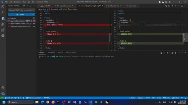Click the view as tree/list icon in Source Control
Image resolution: width=188 pixels, height=105 pixels.
[x=24, y=6]
